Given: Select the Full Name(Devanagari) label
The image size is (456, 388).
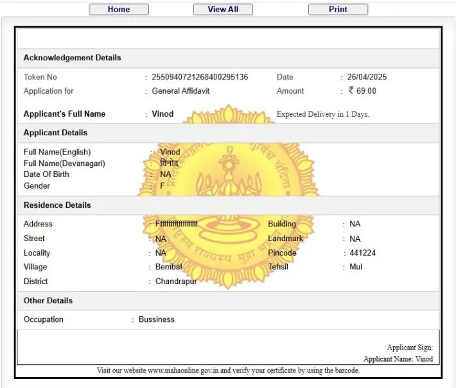Looking at the screenshot, I should point(64,163).
